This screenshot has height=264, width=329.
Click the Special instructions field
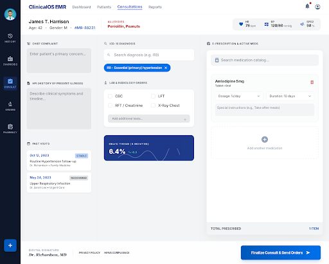point(265,110)
